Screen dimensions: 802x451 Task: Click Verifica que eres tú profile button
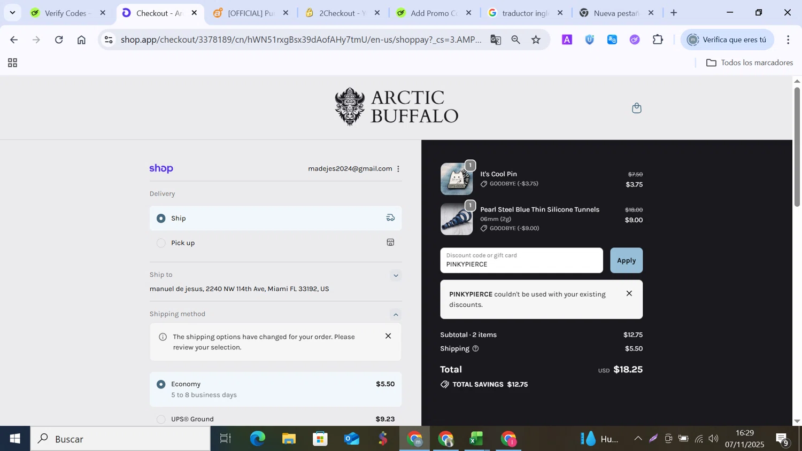tap(727, 40)
